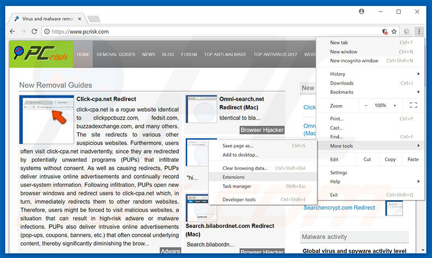The image size is (432, 258).
Task: Open TOP ANTI-MALWARE navigation item
Action: pos(225,54)
